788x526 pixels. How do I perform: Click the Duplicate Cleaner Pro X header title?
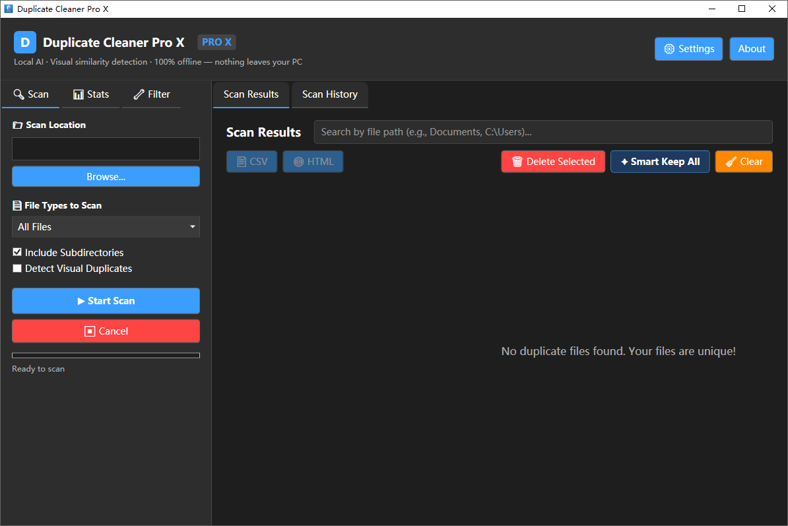[x=114, y=43]
